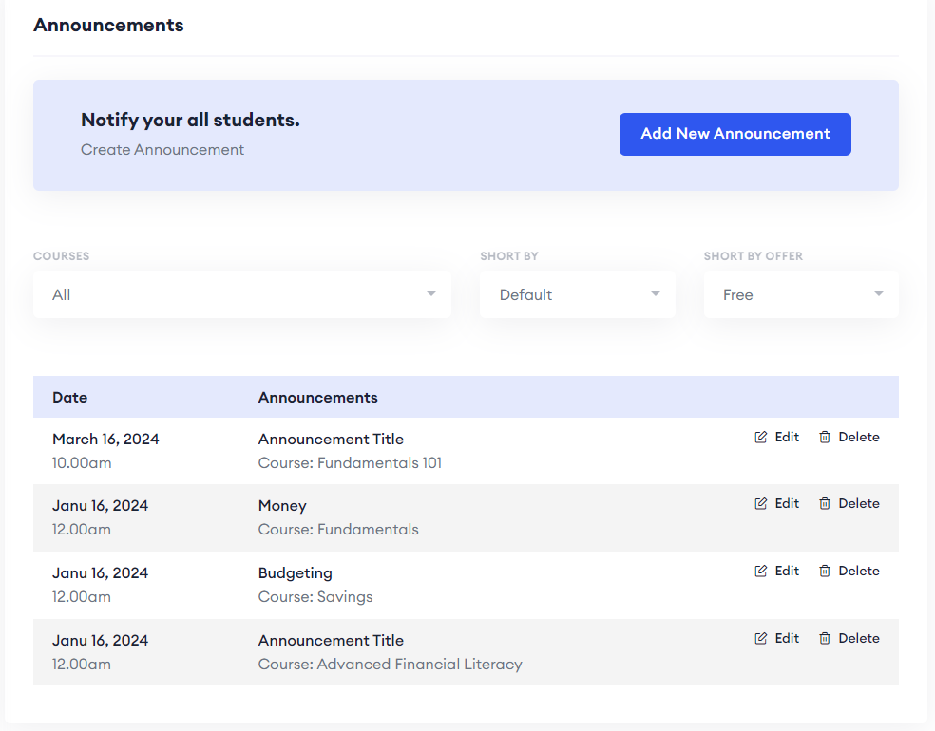The width and height of the screenshot is (935, 731).
Task: Click the trash icon on the Money announcement row
Action: (825, 503)
